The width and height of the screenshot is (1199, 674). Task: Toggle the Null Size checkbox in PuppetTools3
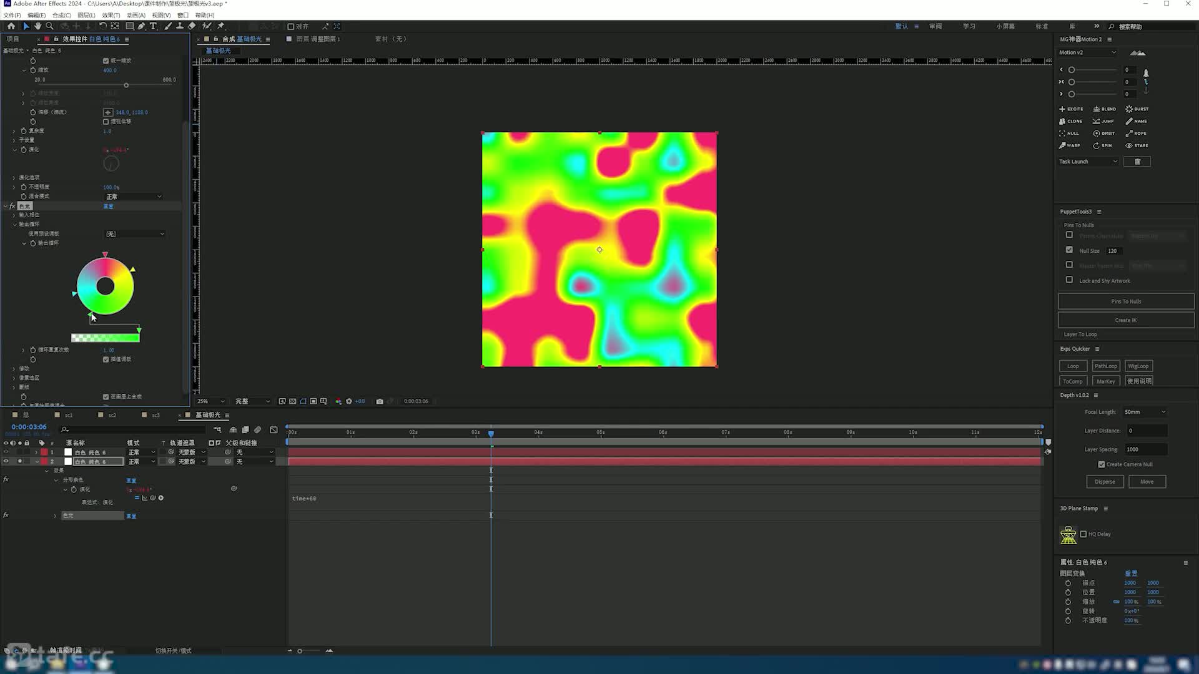pyautogui.click(x=1069, y=250)
